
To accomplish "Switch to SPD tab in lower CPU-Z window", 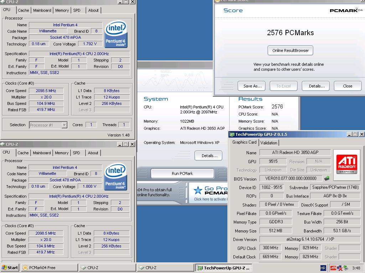I will [76, 153].
